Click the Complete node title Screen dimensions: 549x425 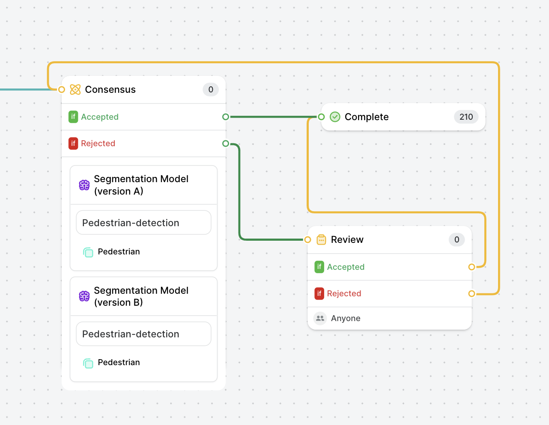coord(367,117)
